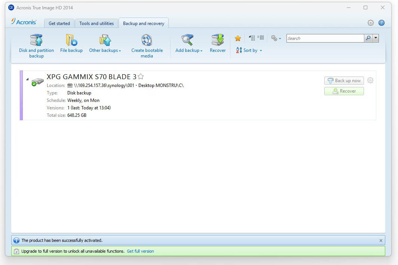The image size is (398, 265).
Task: Mark XPG GAMMIX S70 BLADE as favorite
Action: pos(141,76)
